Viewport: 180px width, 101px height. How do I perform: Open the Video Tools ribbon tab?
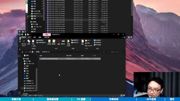point(47,37)
